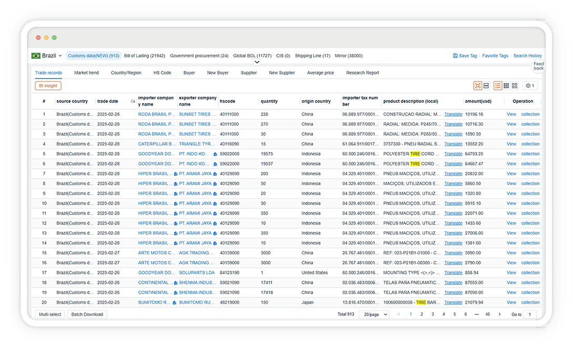Viewport: 573px width, 348px height.
Task: Jump to last page 46
Action: 487,314
